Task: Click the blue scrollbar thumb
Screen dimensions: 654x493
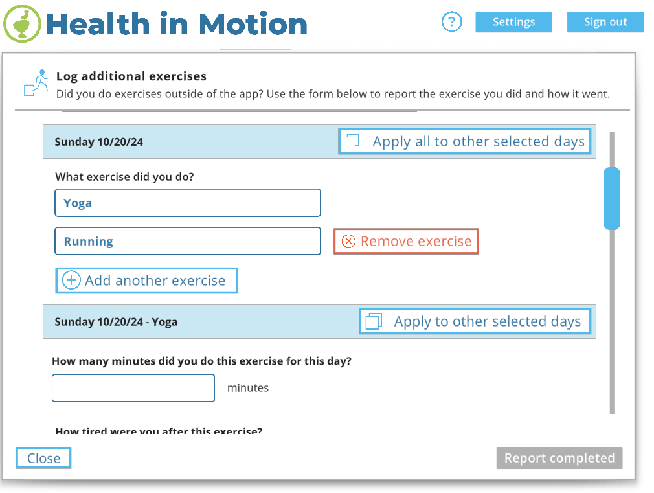Action: (611, 198)
